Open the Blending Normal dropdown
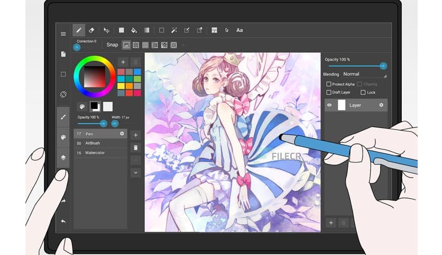This screenshot has height=255, width=442. pyautogui.click(x=365, y=74)
